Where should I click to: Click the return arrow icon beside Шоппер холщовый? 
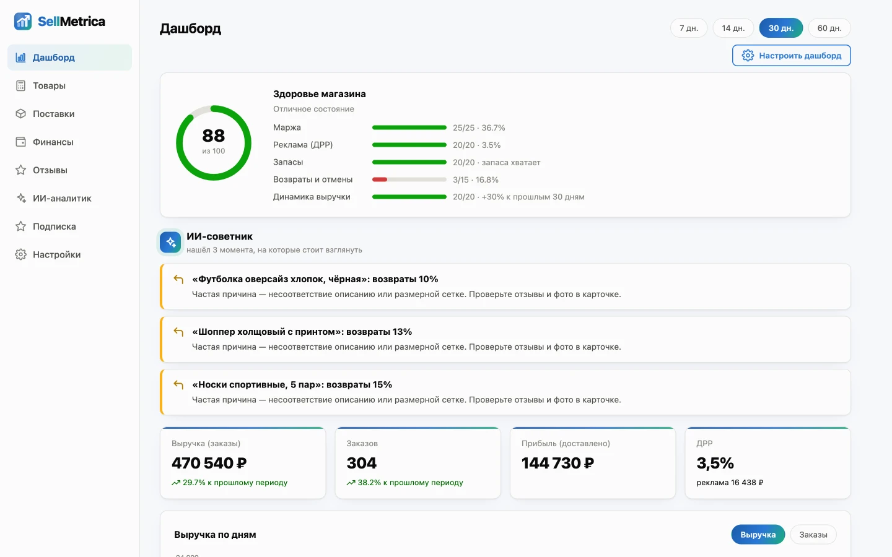[178, 332]
